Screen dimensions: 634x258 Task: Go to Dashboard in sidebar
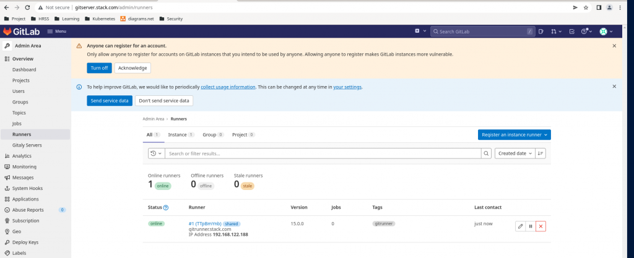pyautogui.click(x=24, y=69)
